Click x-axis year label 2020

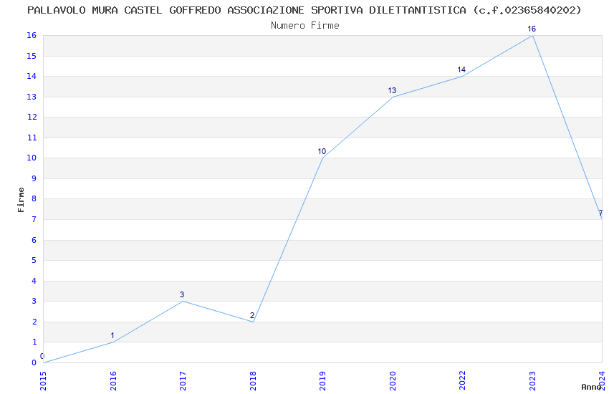(x=393, y=381)
